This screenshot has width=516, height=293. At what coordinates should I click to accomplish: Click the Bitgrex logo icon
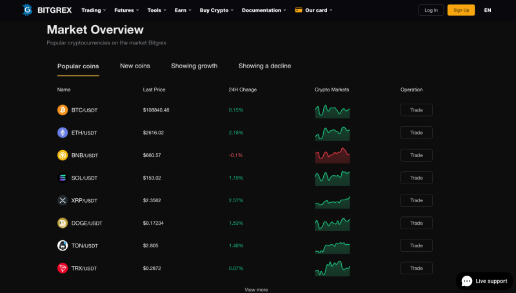[x=27, y=10]
